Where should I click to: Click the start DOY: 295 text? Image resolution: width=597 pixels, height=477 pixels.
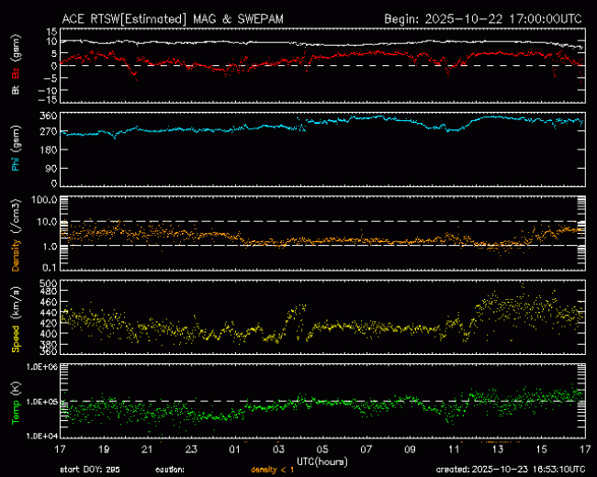(x=89, y=469)
